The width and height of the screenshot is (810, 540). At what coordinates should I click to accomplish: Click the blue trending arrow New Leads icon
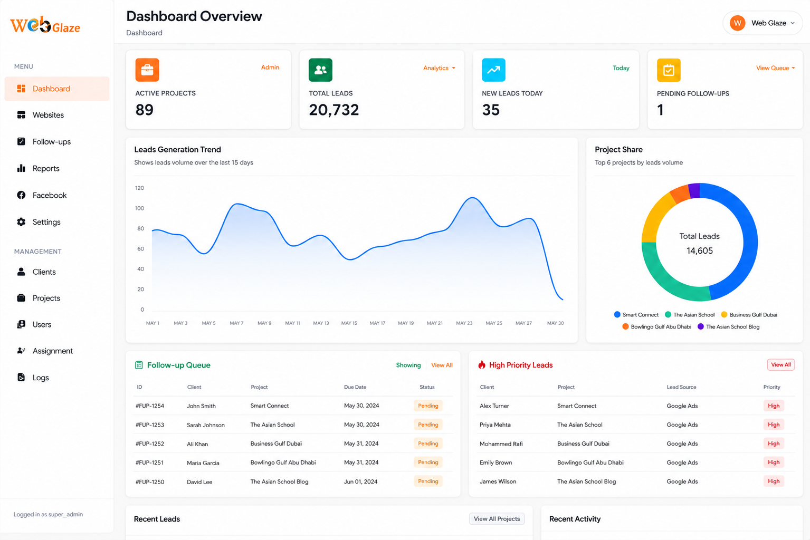[x=493, y=70]
